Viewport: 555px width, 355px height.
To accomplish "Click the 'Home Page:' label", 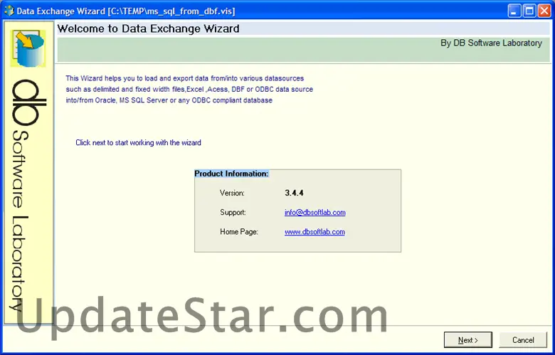I will point(239,232).
